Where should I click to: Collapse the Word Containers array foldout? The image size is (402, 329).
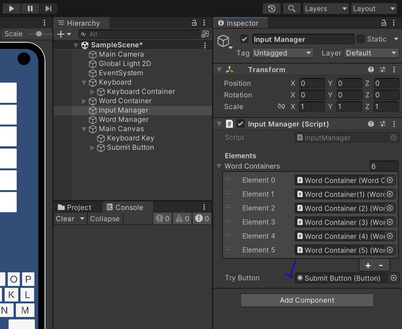pyautogui.click(x=219, y=166)
